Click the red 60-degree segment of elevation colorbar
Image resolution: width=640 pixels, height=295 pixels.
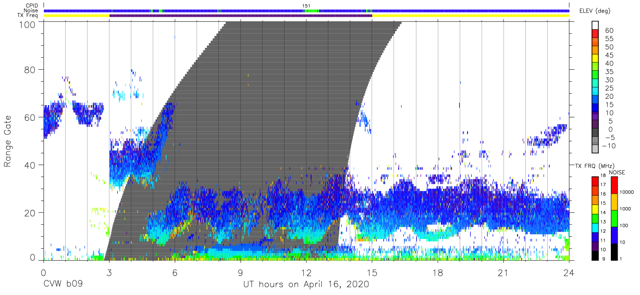(596, 34)
